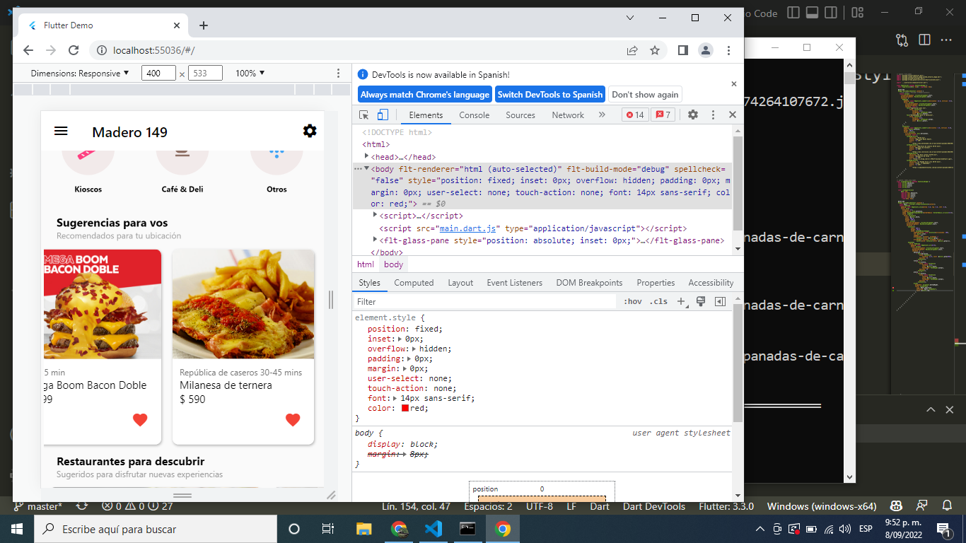Dismiss the DevTools Spanish language banner
This screenshot has width=966, height=543.
tap(734, 83)
